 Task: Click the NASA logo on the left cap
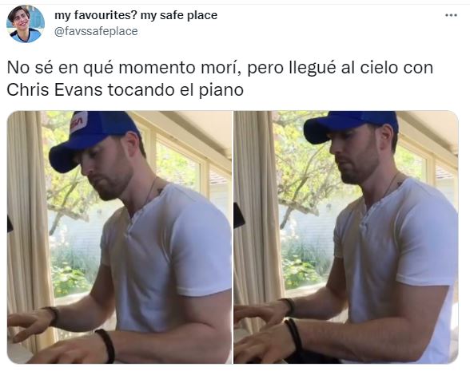(78, 122)
